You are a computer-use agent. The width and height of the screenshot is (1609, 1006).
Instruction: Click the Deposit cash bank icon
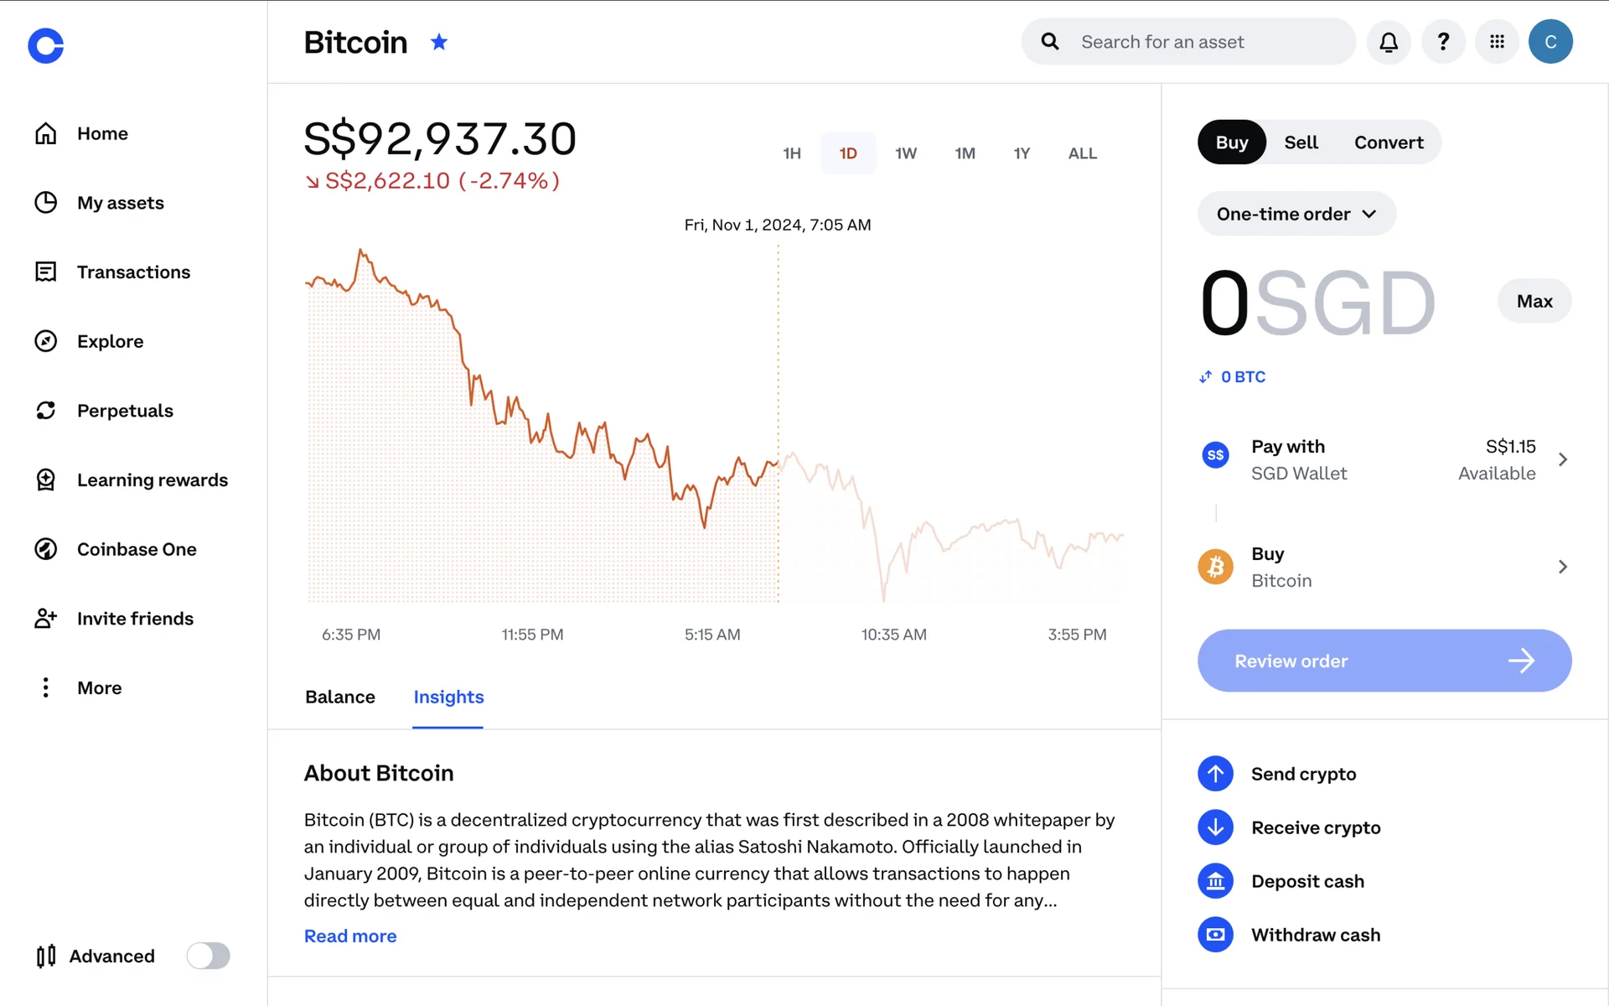click(1215, 881)
